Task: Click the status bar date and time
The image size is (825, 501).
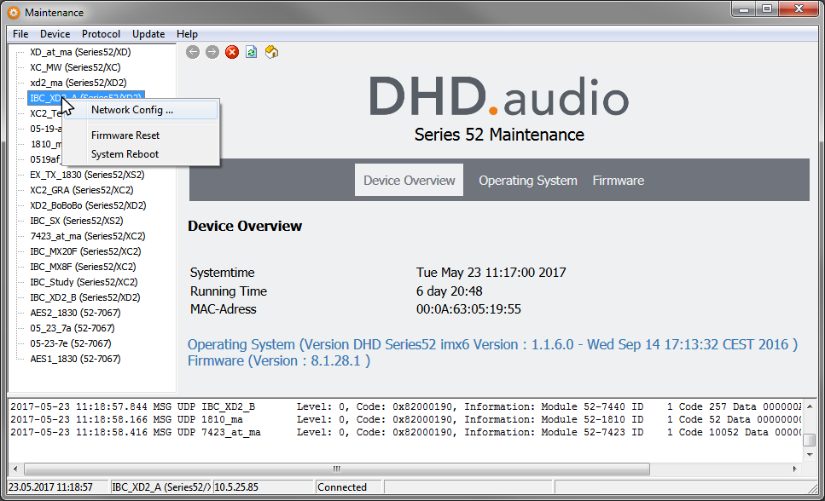Action: (x=50, y=487)
